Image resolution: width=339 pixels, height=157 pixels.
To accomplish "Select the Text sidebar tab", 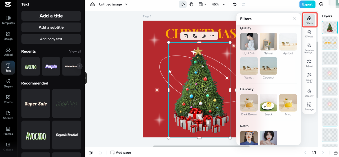I will (8, 68).
